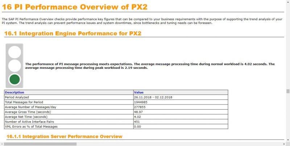The height and width of the screenshot is (146, 290).
Task: Click the 'Value' column header
Action: [x=181, y=92]
